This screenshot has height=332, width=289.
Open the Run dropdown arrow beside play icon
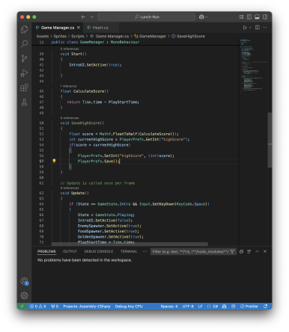[x=250, y=28]
